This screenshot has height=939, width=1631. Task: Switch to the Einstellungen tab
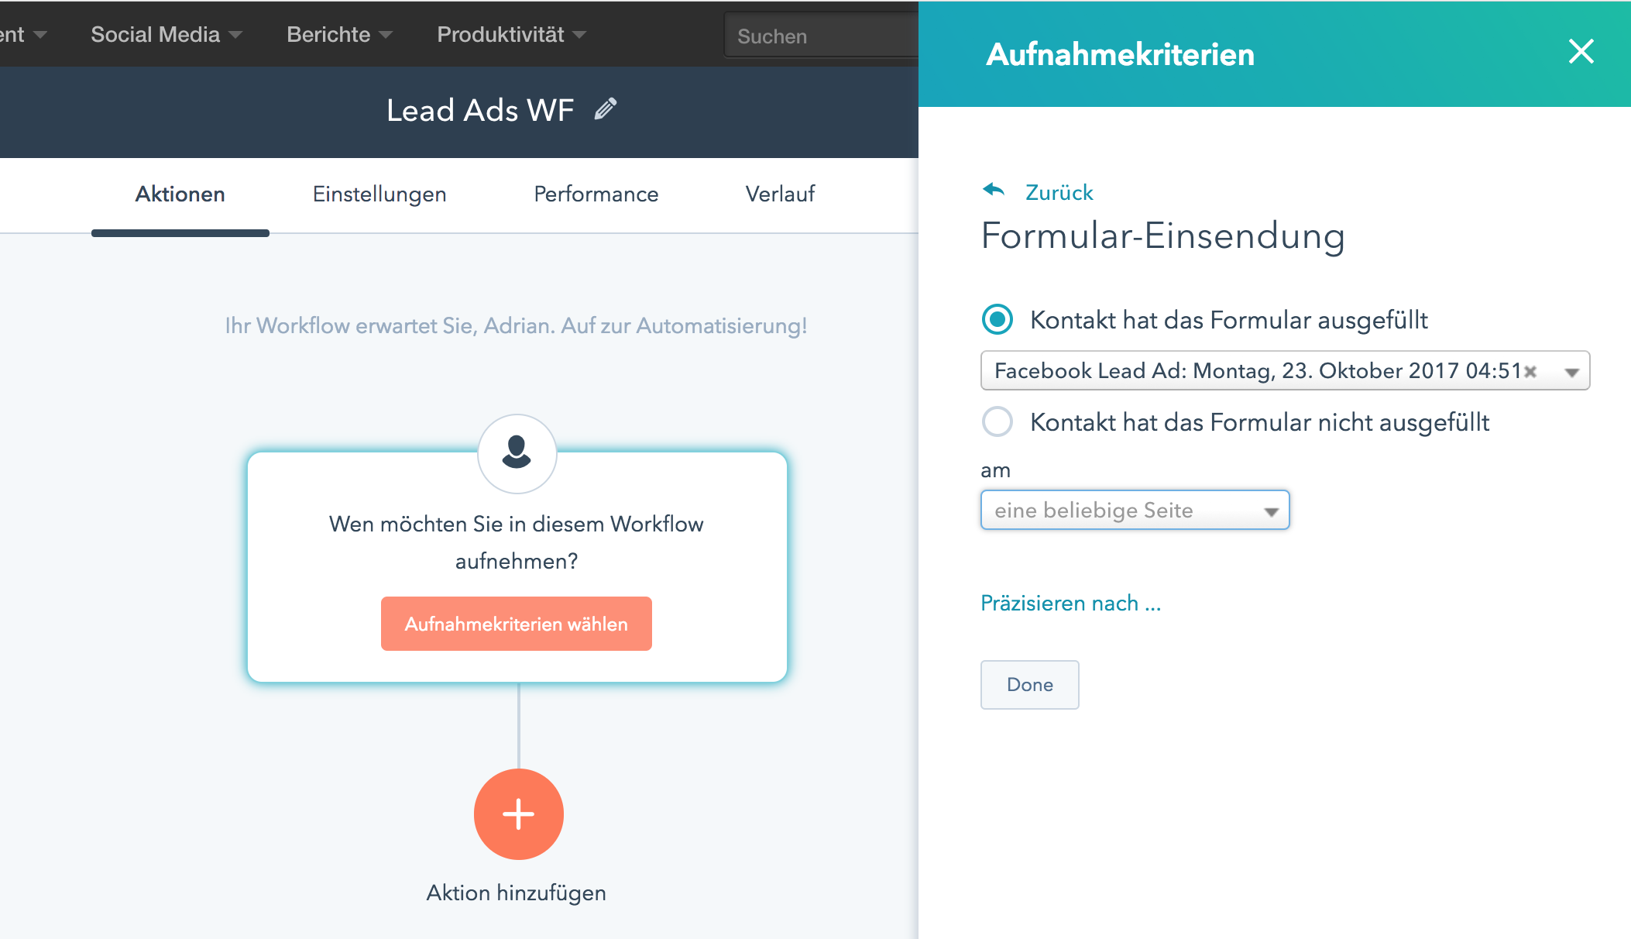coord(379,194)
